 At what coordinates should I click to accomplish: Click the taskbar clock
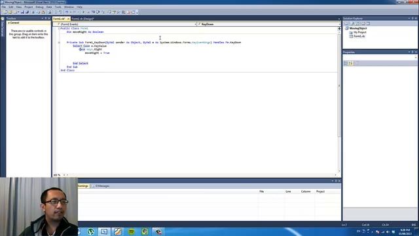click(x=405, y=231)
